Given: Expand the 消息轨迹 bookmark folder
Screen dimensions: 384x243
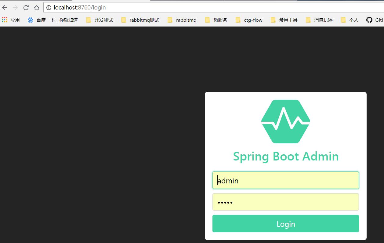Looking at the screenshot, I should (x=319, y=20).
